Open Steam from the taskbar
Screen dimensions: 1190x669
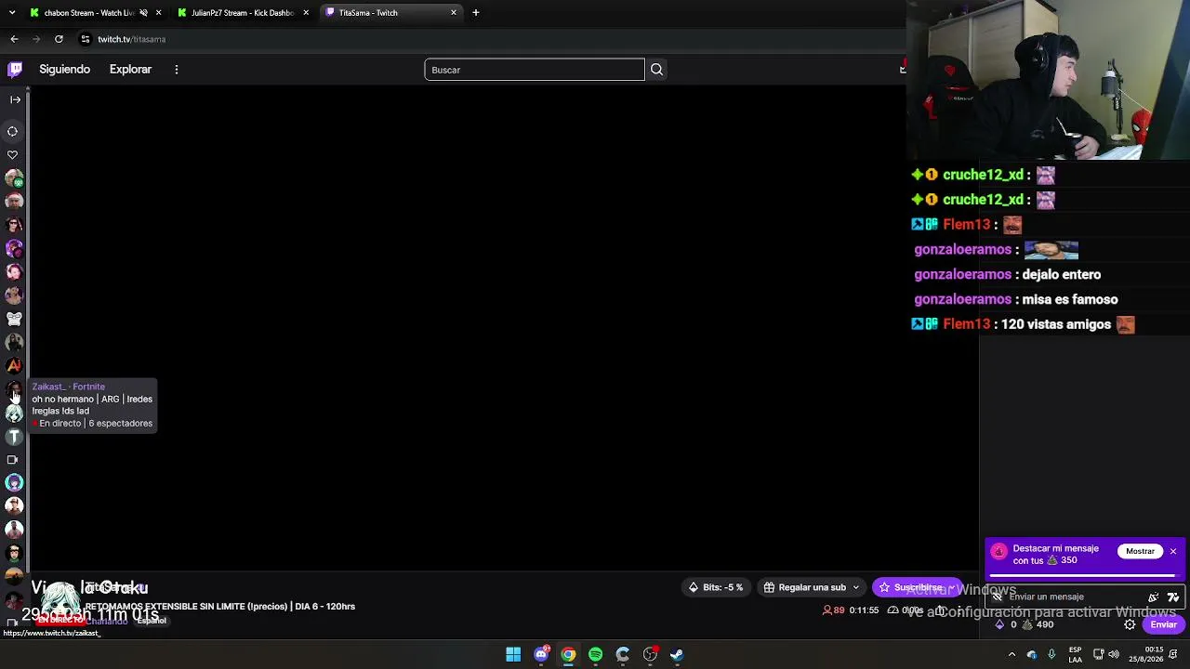[x=677, y=654]
